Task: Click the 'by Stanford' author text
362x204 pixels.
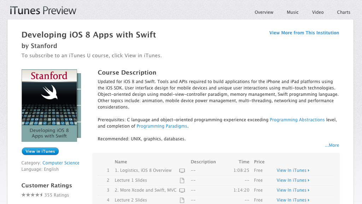Action: 39,46
